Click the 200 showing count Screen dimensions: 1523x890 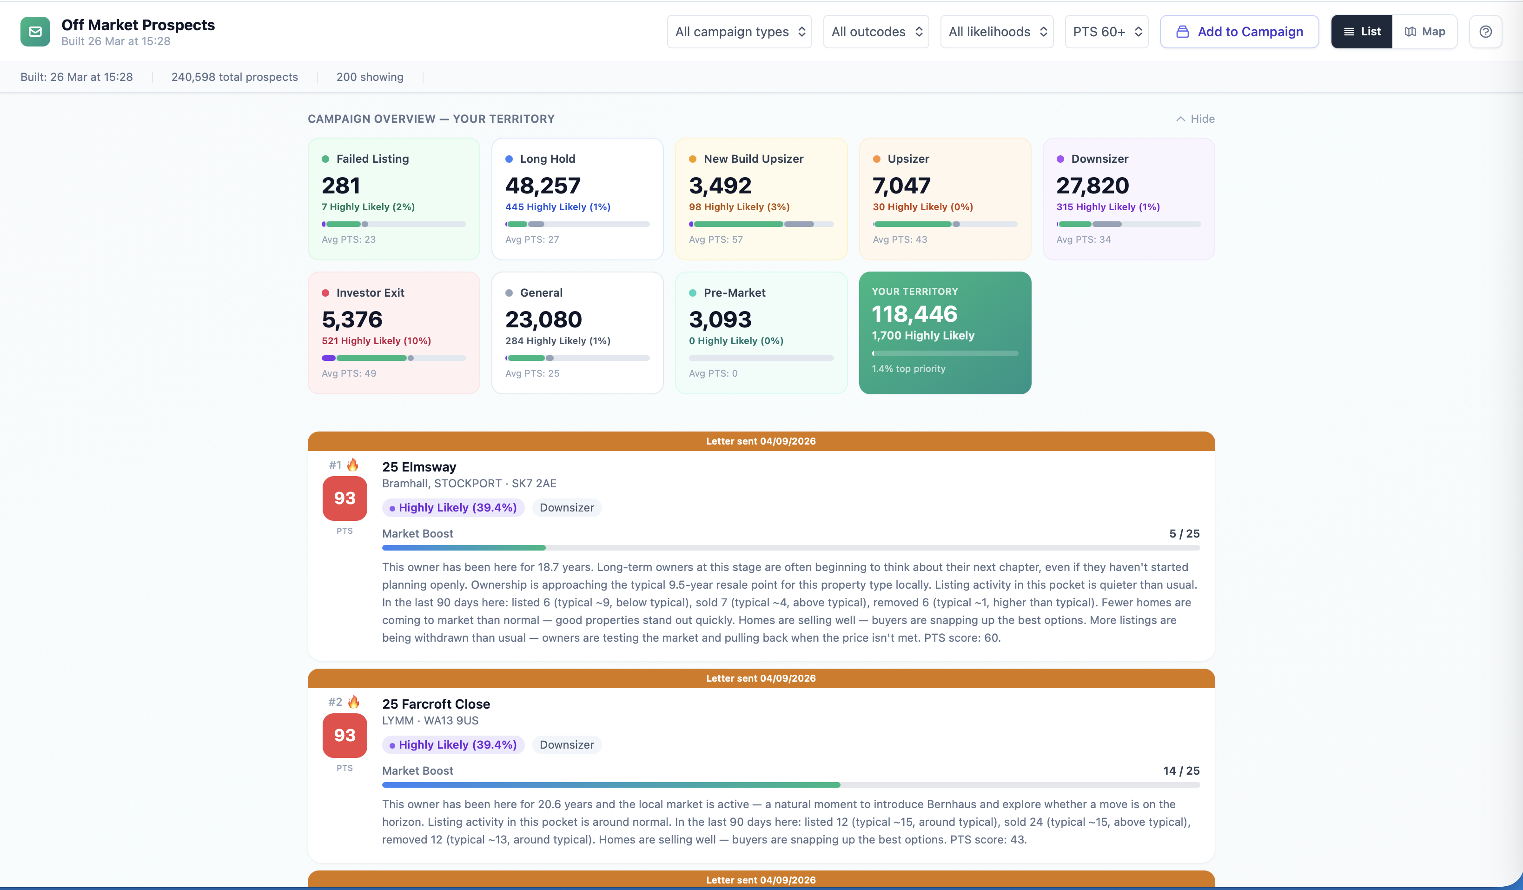(x=370, y=77)
